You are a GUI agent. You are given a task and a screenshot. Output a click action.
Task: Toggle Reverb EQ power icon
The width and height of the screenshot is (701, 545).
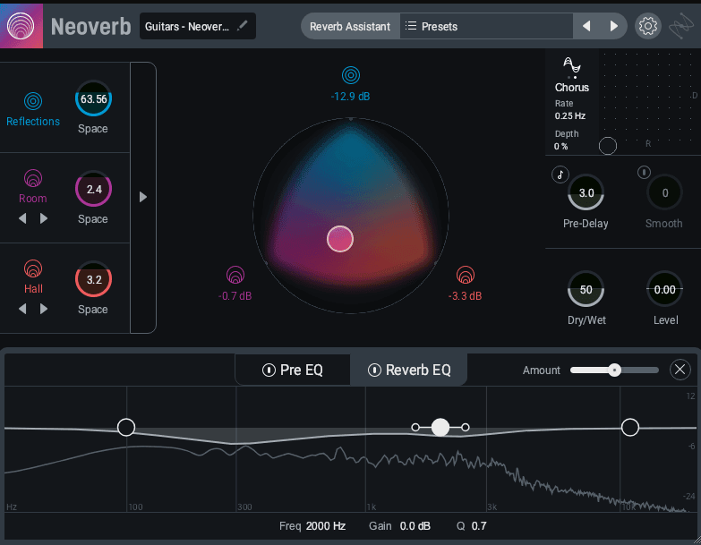[x=374, y=370]
